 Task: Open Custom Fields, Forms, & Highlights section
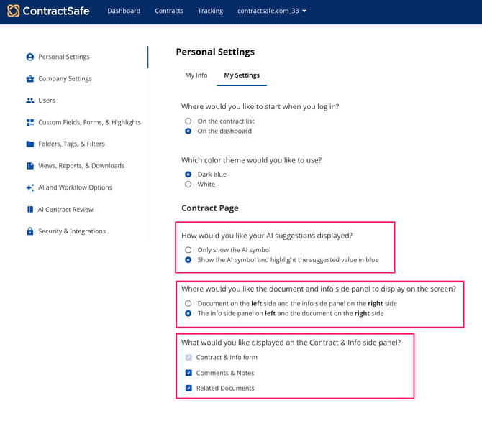(x=89, y=123)
